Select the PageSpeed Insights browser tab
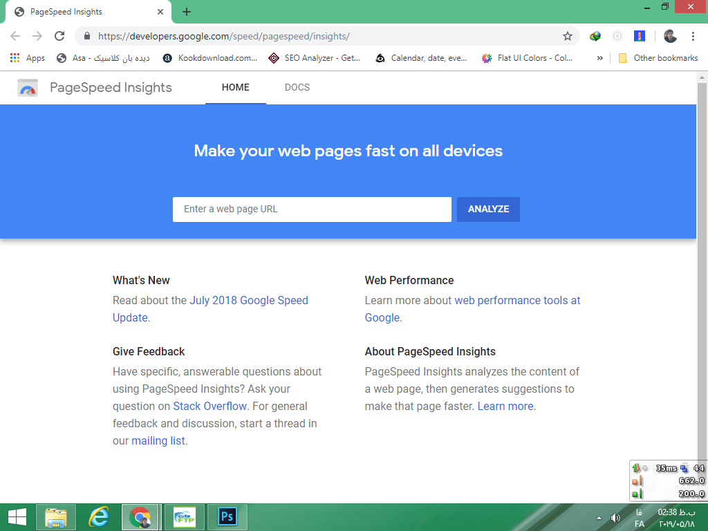 click(x=88, y=12)
